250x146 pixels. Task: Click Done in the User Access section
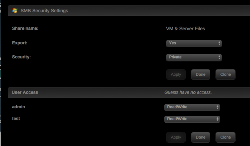201,137
